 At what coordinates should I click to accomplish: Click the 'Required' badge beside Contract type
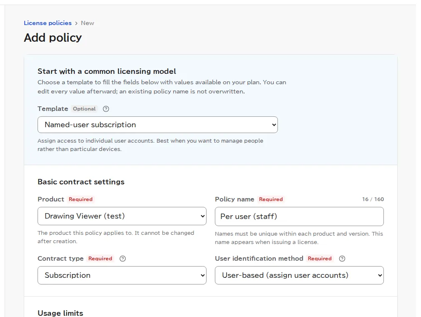coord(100,259)
